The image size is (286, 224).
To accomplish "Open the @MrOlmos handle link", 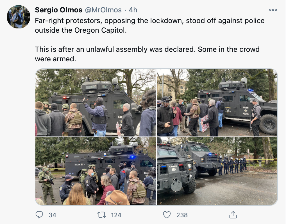I will pos(103,10).
